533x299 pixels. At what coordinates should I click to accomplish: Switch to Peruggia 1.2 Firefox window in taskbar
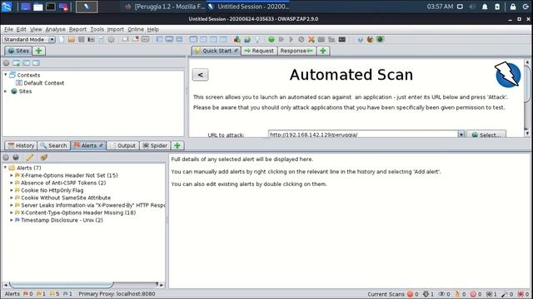(x=165, y=7)
